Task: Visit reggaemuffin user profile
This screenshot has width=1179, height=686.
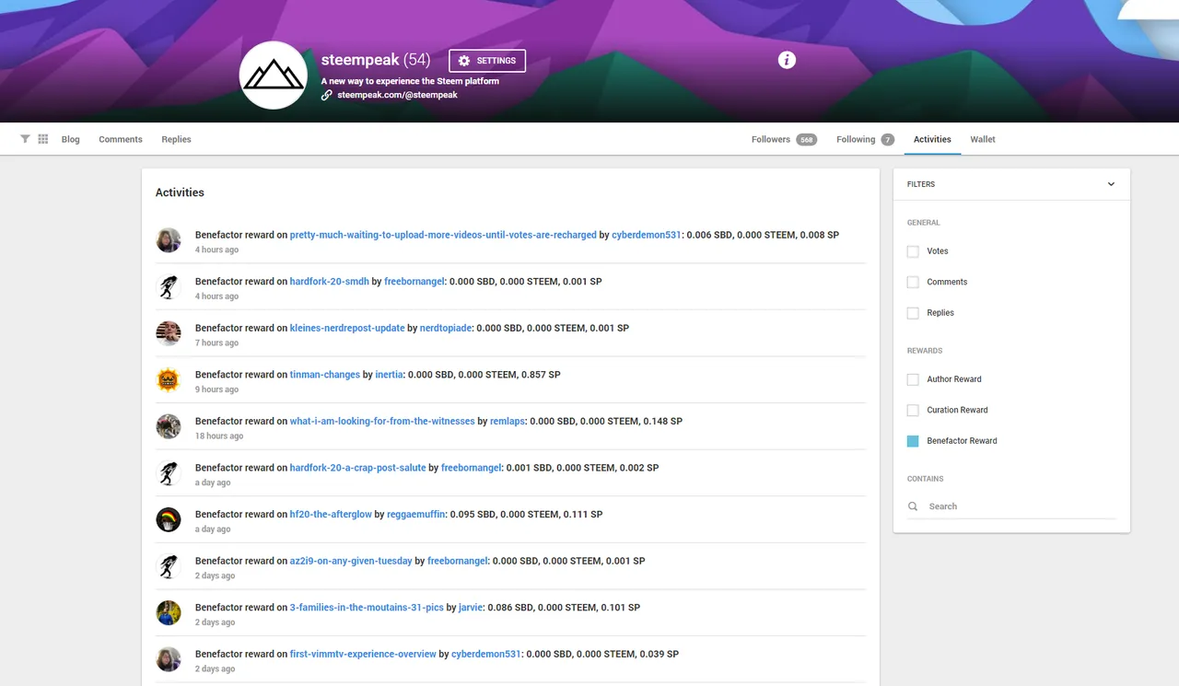Action: click(x=416, y=514)
